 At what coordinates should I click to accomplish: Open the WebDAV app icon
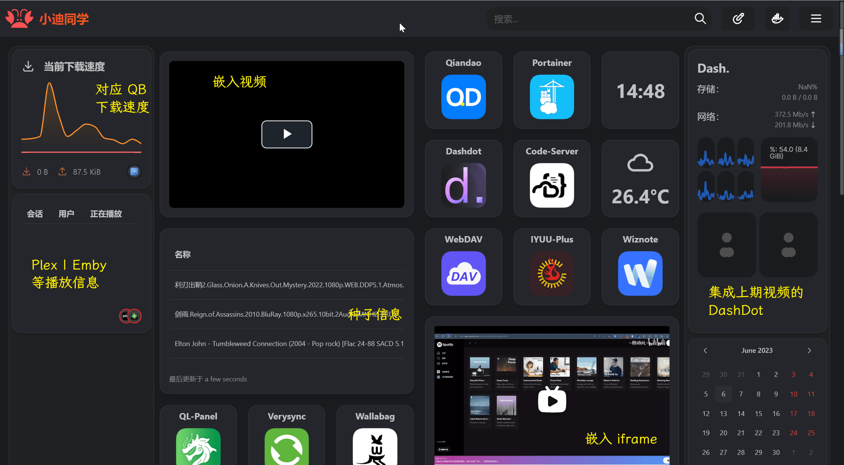click(x=463, y=273)
